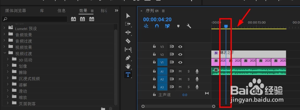Screen dimensions: 300x110
Task: Expand 溶解 subfolder
Action: pyautogui.click(x=8, y=84)
